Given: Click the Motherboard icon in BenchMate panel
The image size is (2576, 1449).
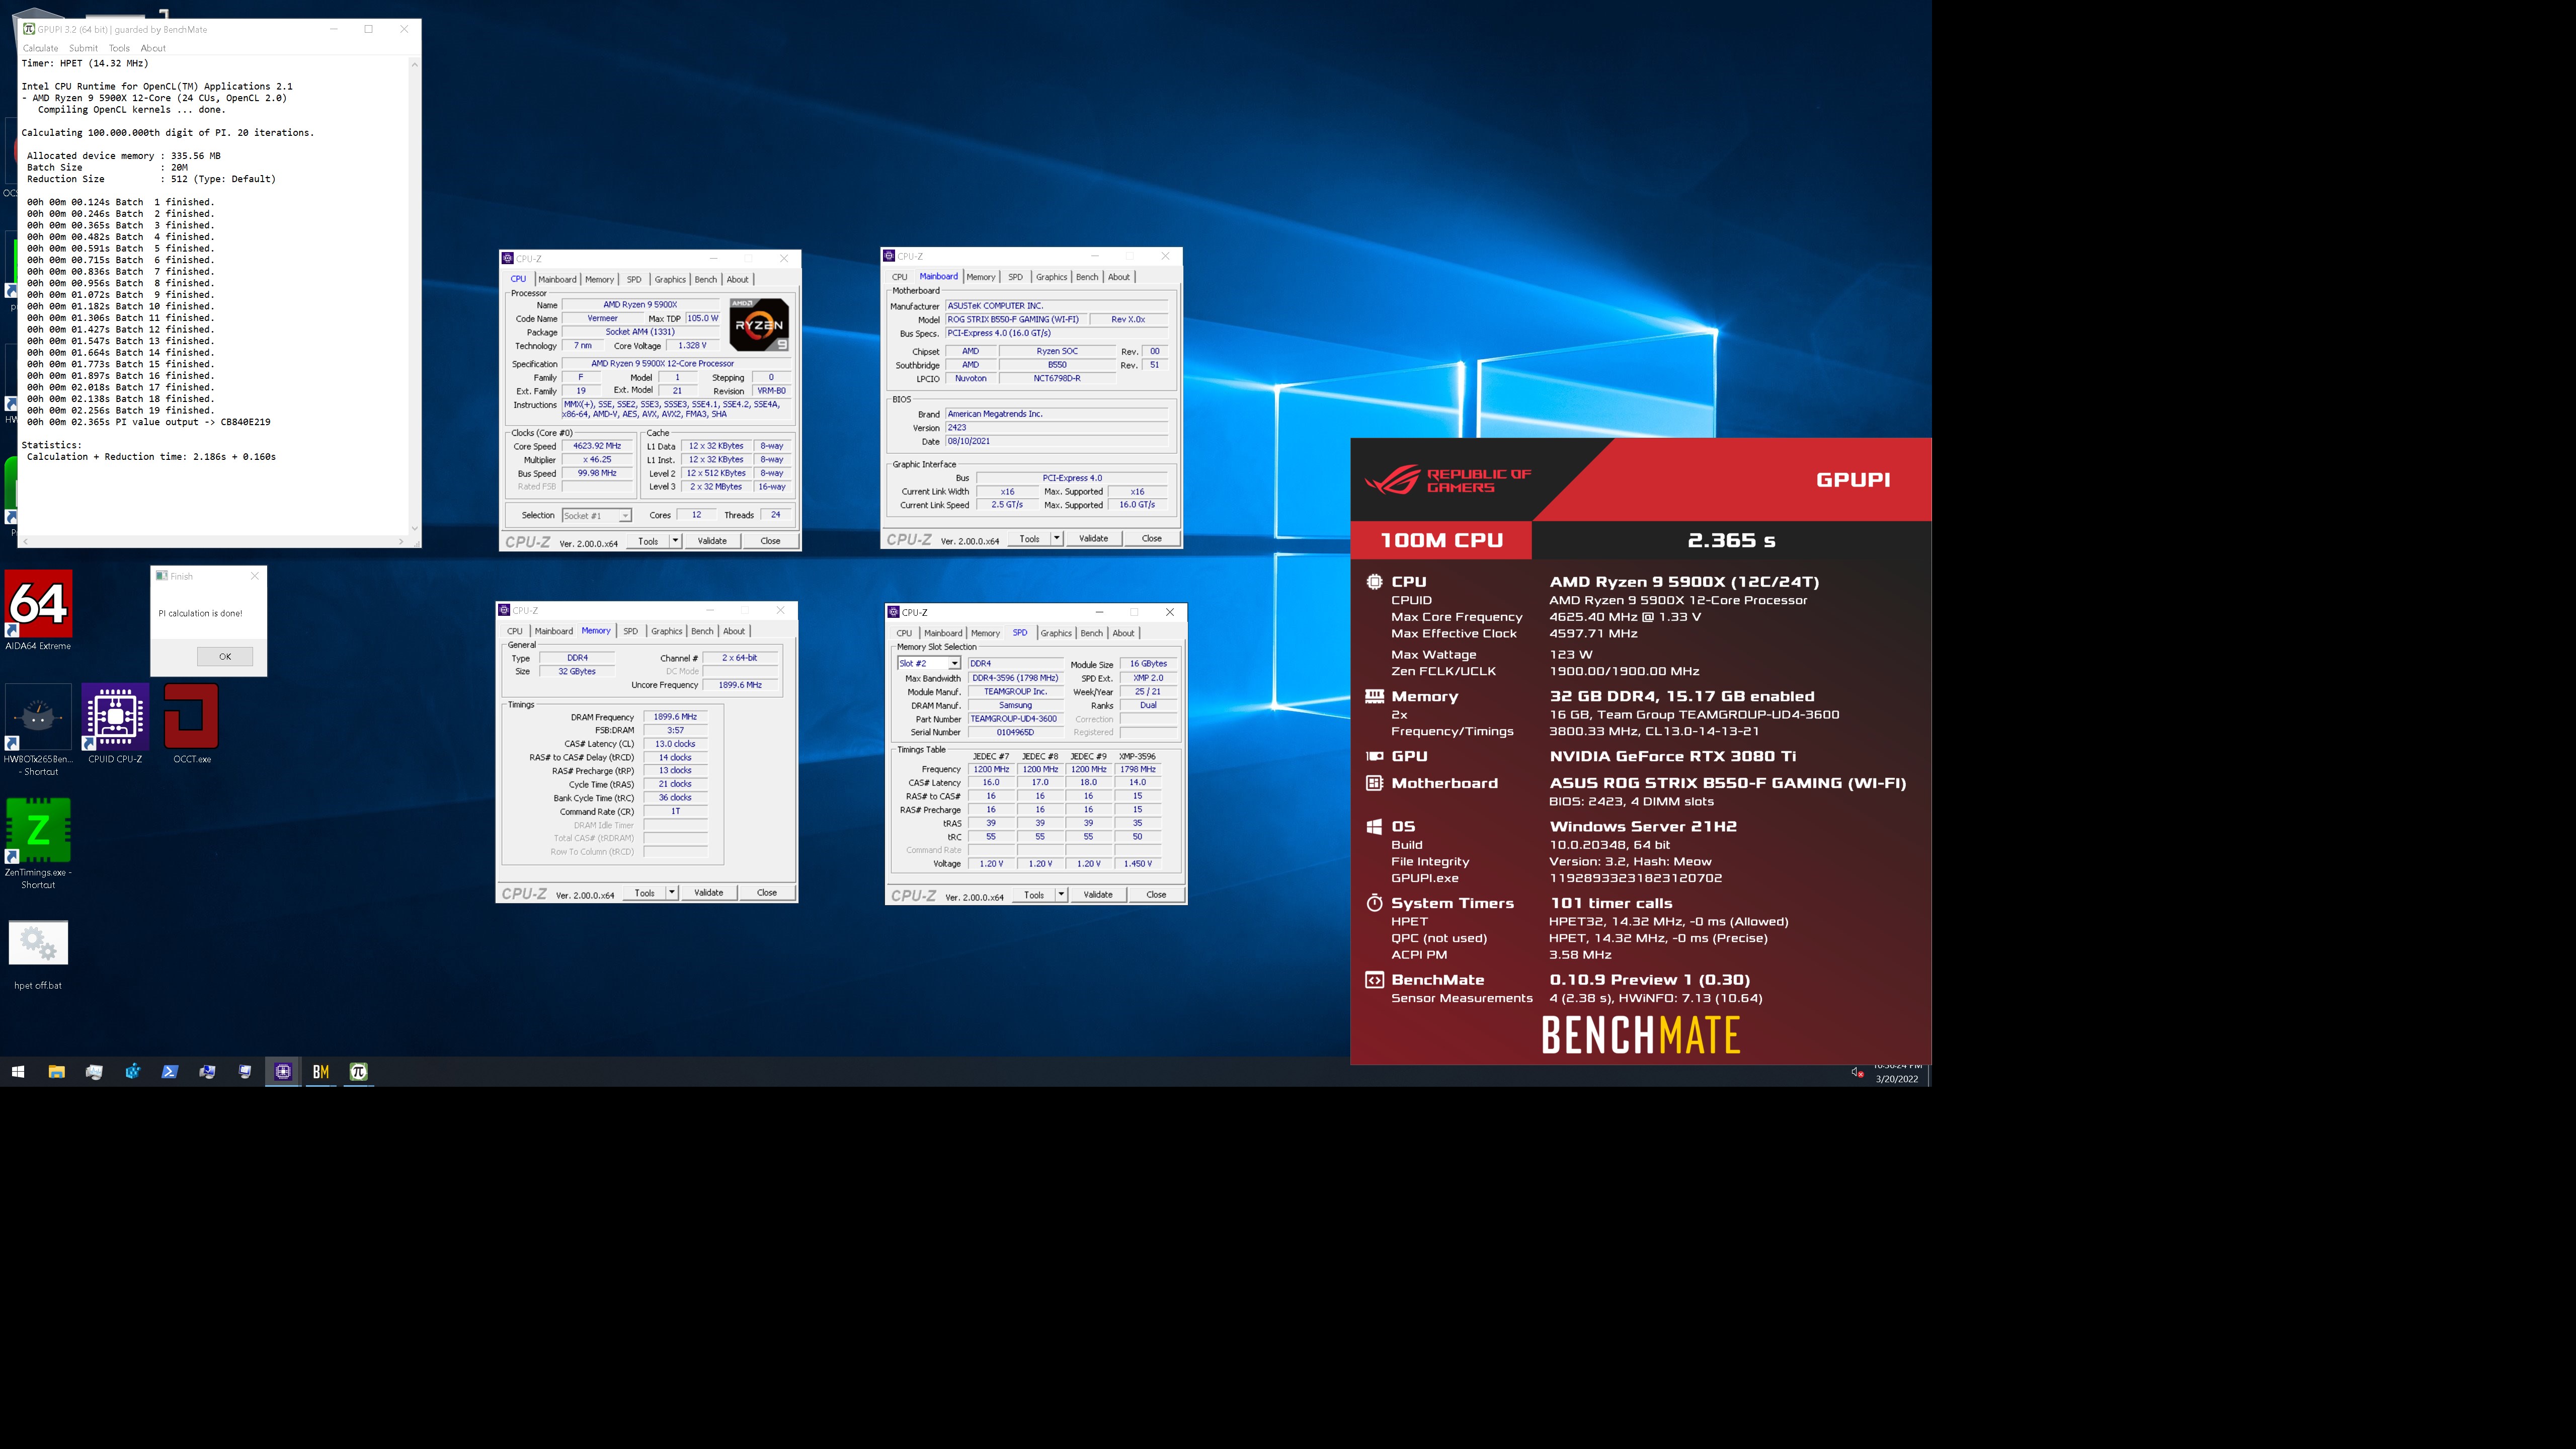Looking at the screenshot, I should [x=1374, y=783].
